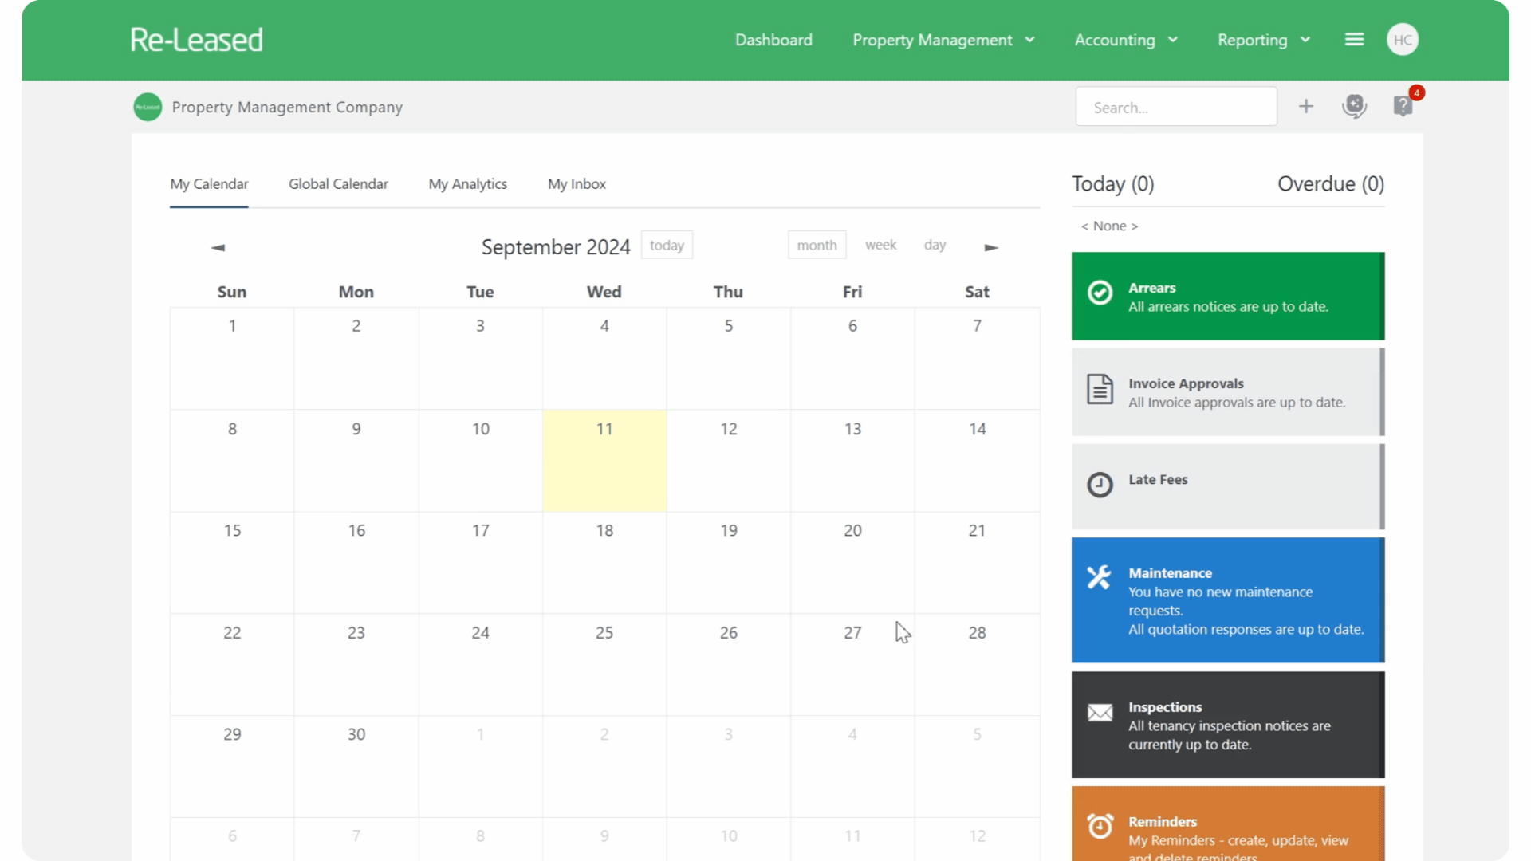Switch to Global Calendar tab
The width and height of the screenshot is (1531, 861).
point(338,184)
